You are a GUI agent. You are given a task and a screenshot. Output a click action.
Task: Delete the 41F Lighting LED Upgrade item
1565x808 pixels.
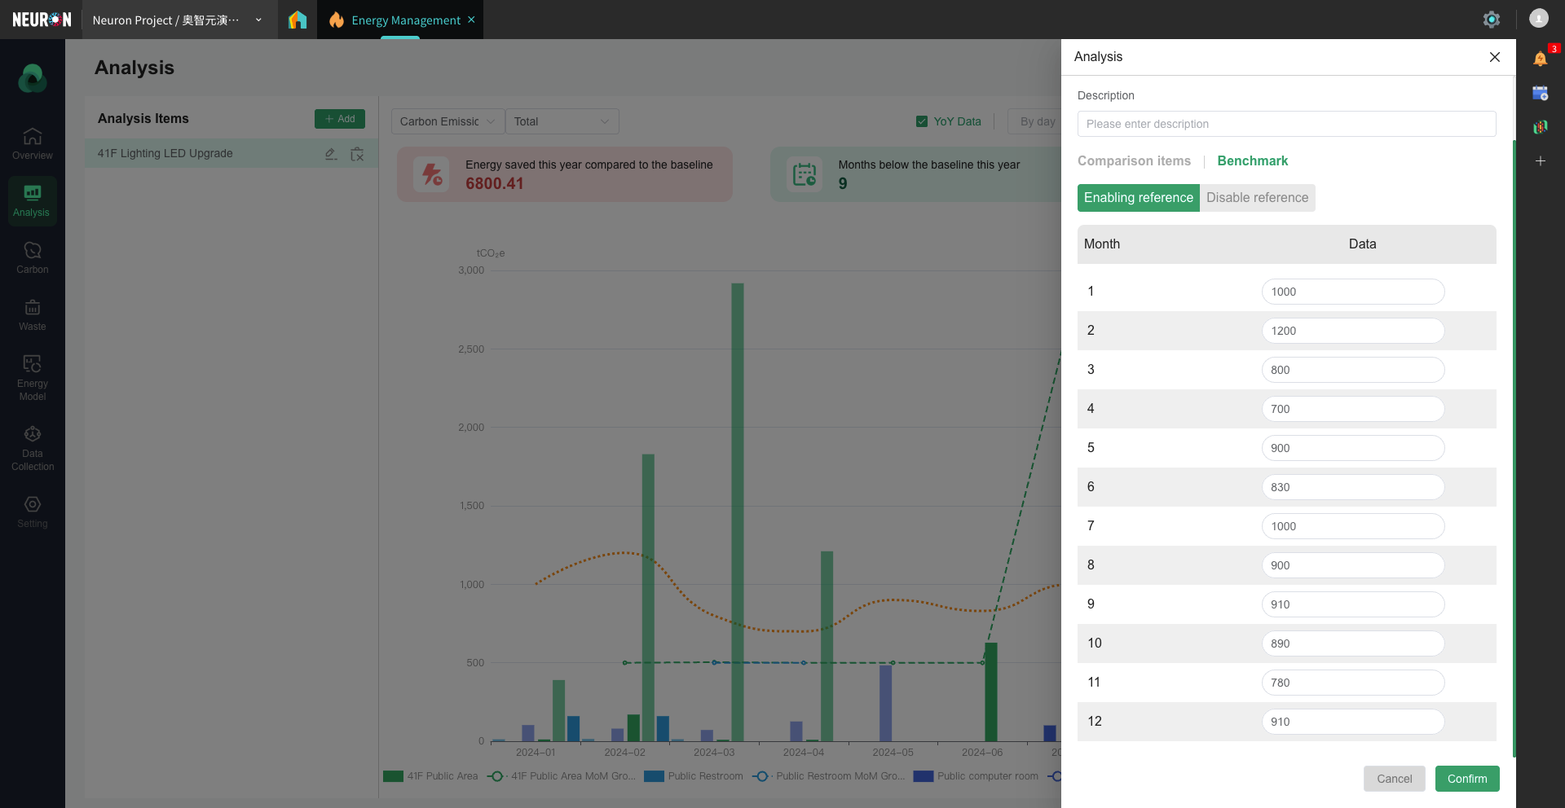357,154
